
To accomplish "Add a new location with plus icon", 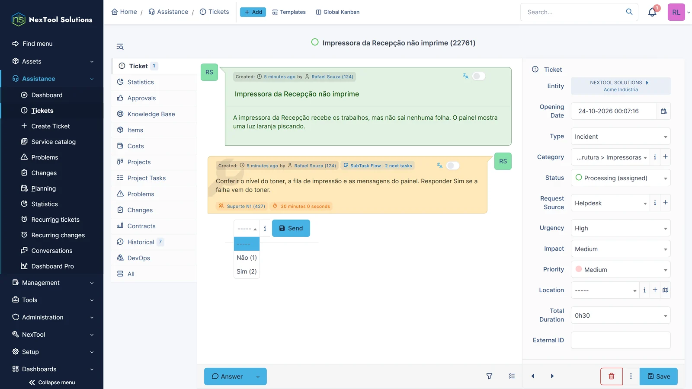I will pyautogui.click(x=655, y=290).
